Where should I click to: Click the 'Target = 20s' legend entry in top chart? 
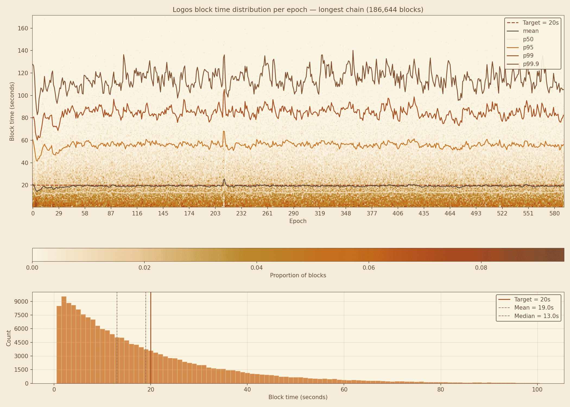coord(540,23)
